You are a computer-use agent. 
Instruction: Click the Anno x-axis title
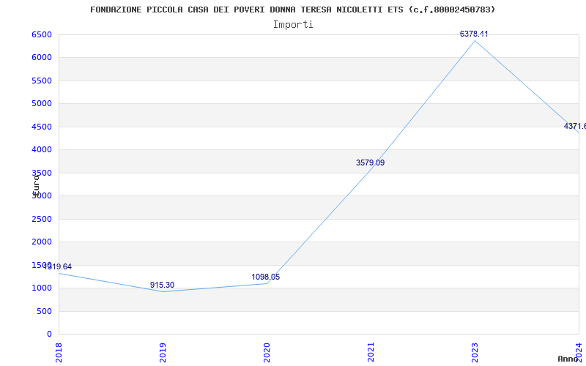click(568, 359)
